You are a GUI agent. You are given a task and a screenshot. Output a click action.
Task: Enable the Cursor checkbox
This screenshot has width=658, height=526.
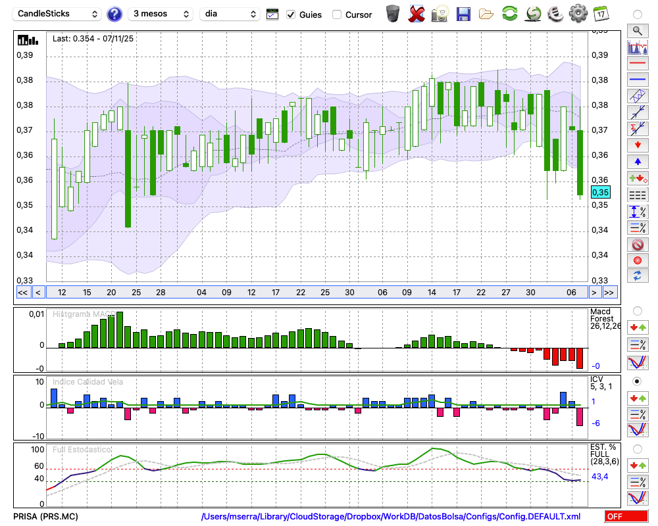coord(336,14)
